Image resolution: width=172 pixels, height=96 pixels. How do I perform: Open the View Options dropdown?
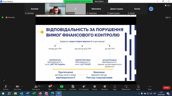click(100, 1)
